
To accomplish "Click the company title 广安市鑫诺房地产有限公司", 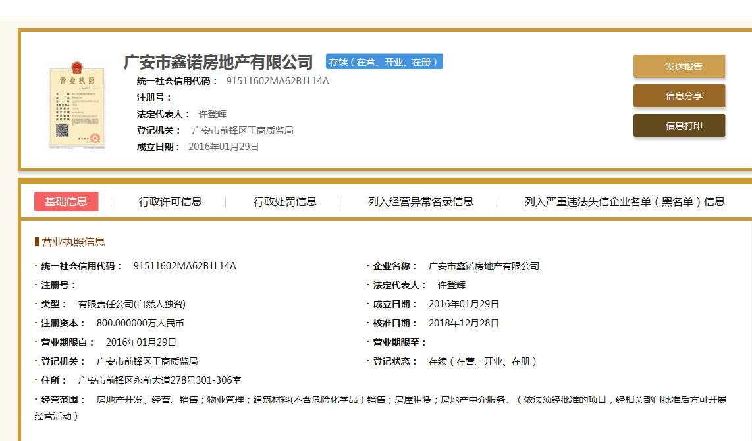I will 218,63.
